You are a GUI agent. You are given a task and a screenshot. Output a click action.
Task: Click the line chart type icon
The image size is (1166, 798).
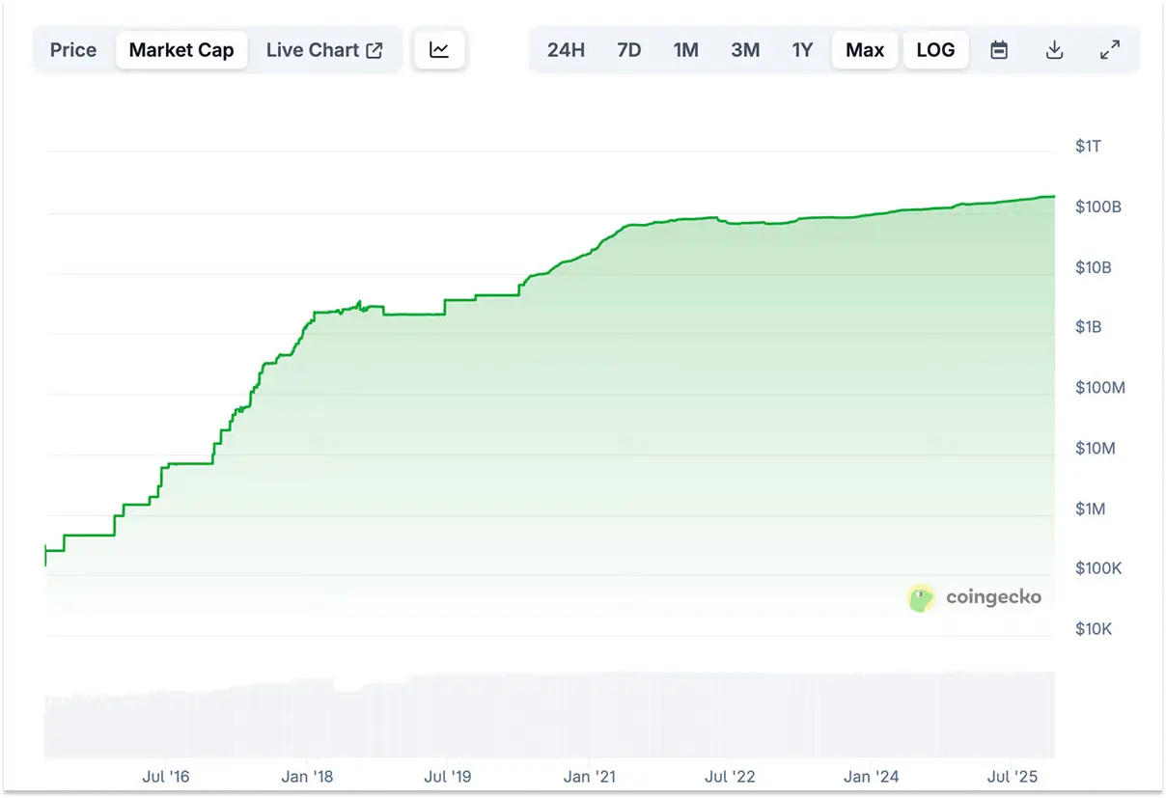coord(439,50)
